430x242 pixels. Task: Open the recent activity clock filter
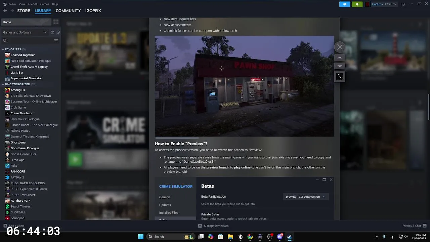pos(52,32)
